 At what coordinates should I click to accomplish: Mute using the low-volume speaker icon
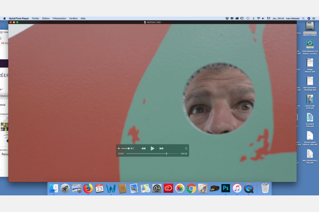pos(119,148)
